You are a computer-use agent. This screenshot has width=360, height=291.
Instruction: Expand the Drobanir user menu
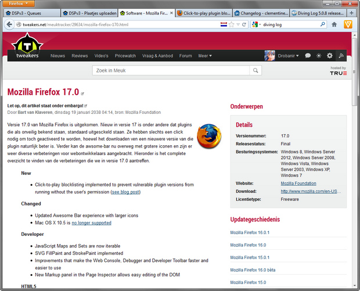tap(288, 56)
